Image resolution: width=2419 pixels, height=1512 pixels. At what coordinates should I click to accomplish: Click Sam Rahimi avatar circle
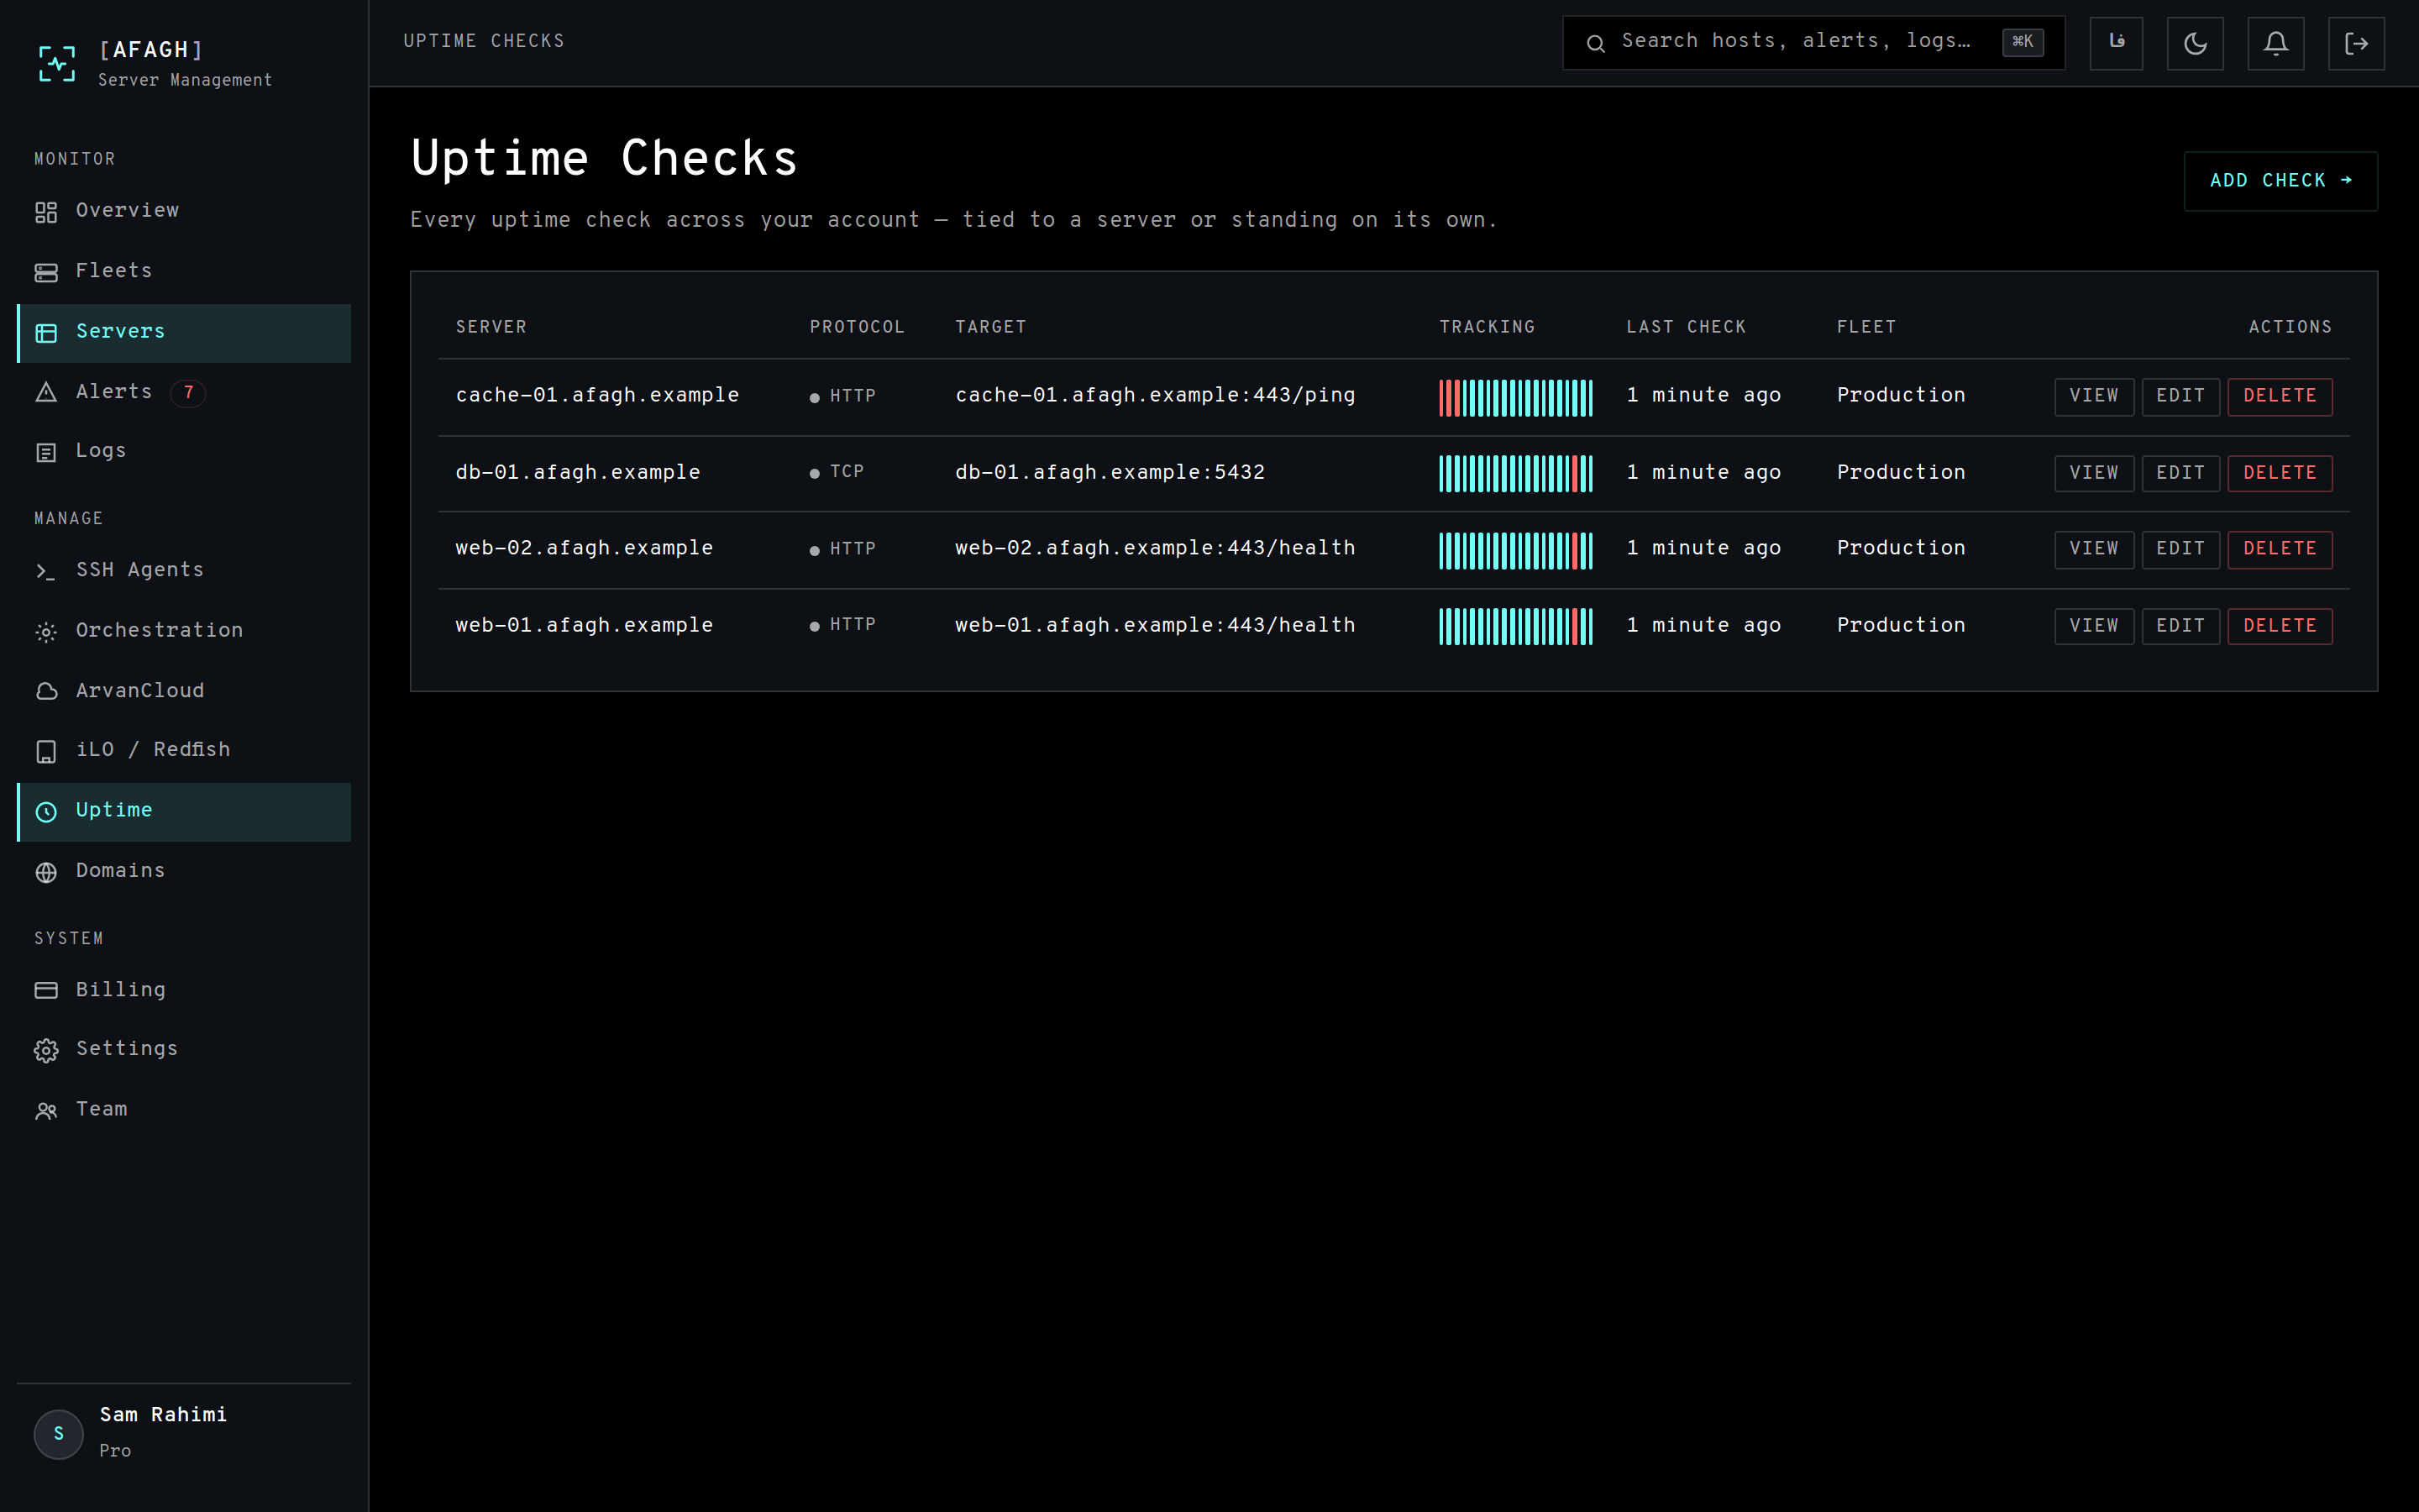click(x=59, y=1434)
